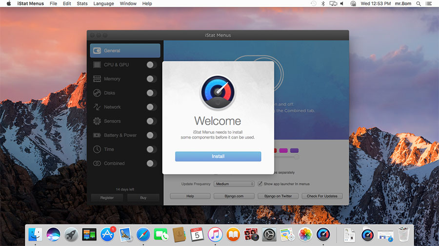This screenshot has width=439, height=246.
Task: Open the iStat Menus application menu
Action: click(31, 3)
